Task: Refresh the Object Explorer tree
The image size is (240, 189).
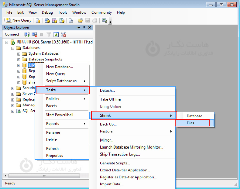Action: tap(56, 34)
